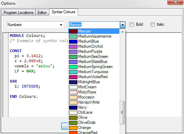Click the CONST keyword in preview
Image resolution: width=184 pixels, height=134 pixels.
tap(16, 51)
